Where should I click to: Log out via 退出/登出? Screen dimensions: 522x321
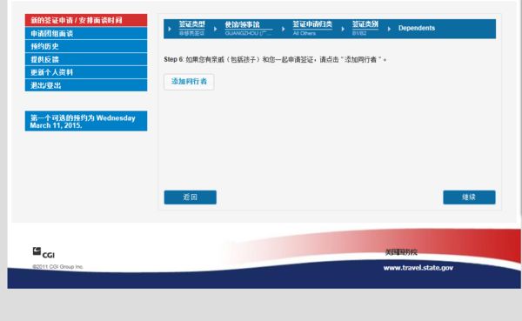point(86,85)
